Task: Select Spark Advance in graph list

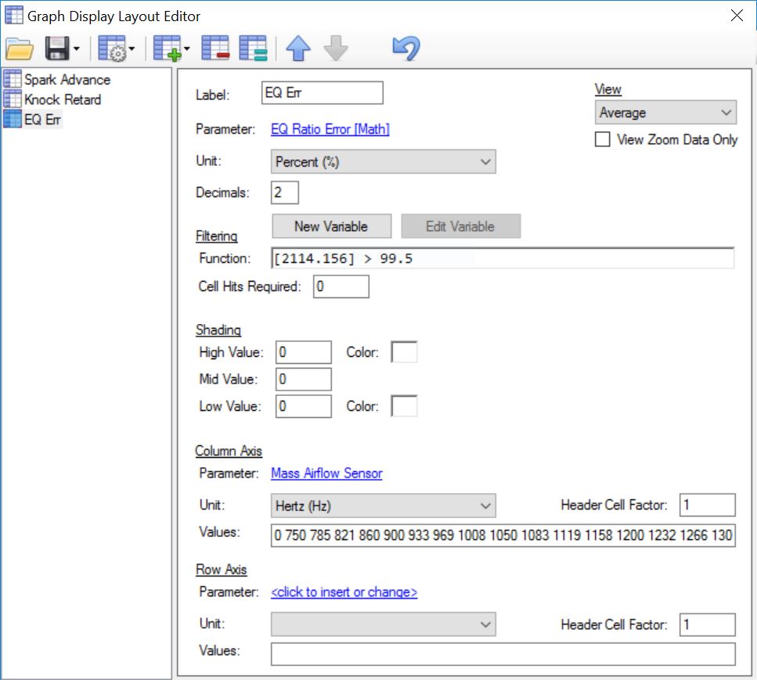Action: pos(67,80)
